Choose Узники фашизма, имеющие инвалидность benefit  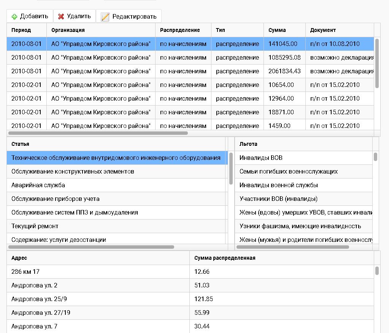[x=300, y=226]
